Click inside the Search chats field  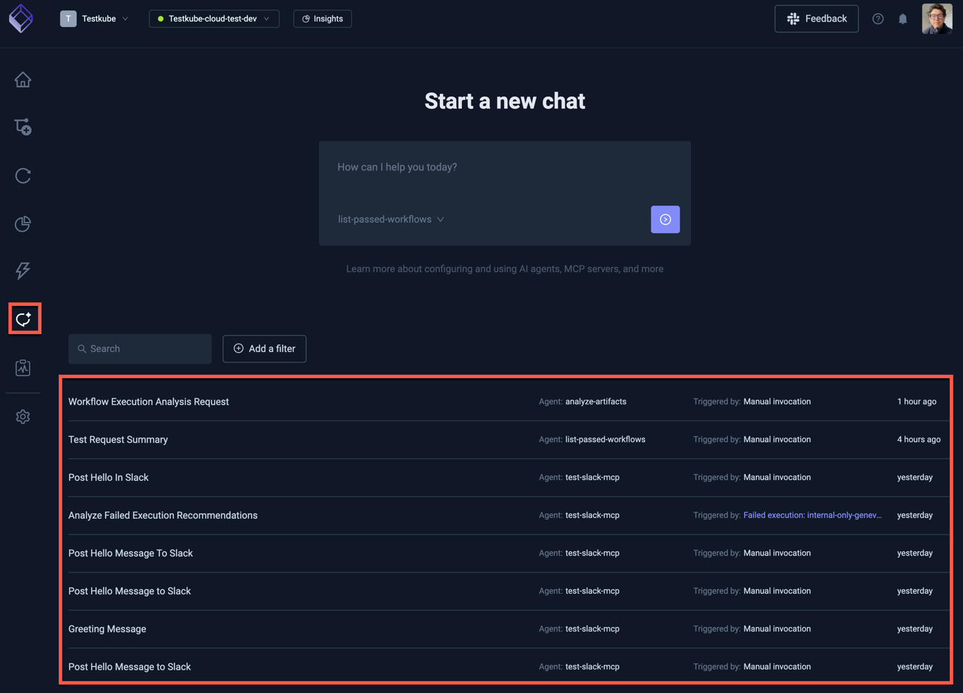point(139,349)
